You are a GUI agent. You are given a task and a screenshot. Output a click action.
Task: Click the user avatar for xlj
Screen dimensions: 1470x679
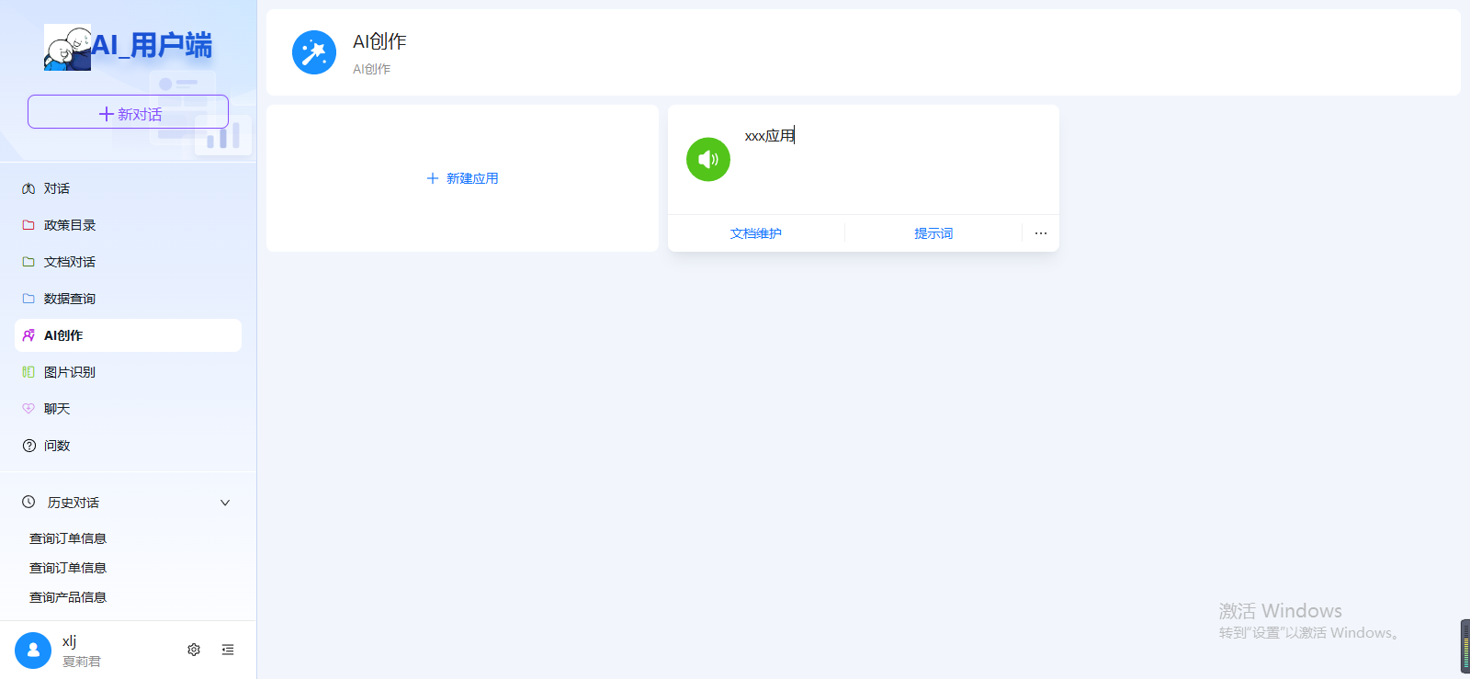point(33,650)
